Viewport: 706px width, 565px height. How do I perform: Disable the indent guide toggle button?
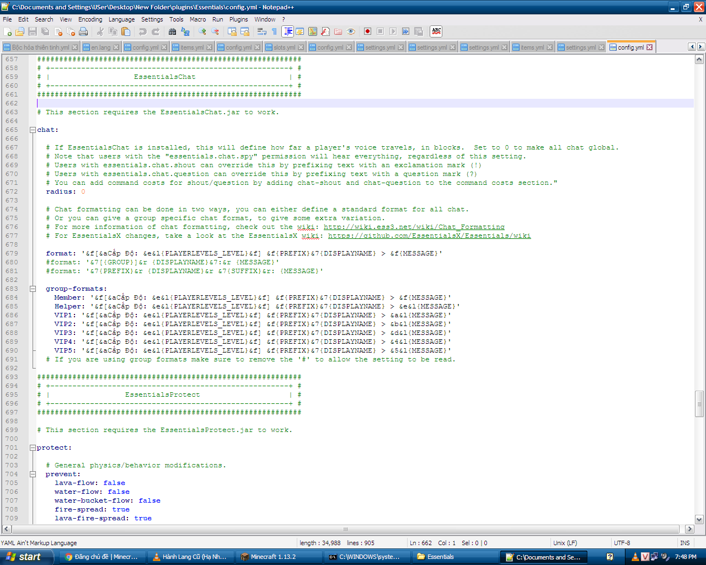coord(287,32)
